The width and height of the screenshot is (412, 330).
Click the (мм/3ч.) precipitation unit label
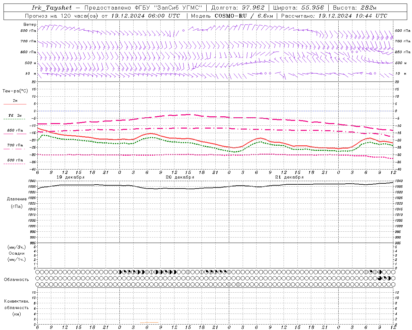click(17, 247)
